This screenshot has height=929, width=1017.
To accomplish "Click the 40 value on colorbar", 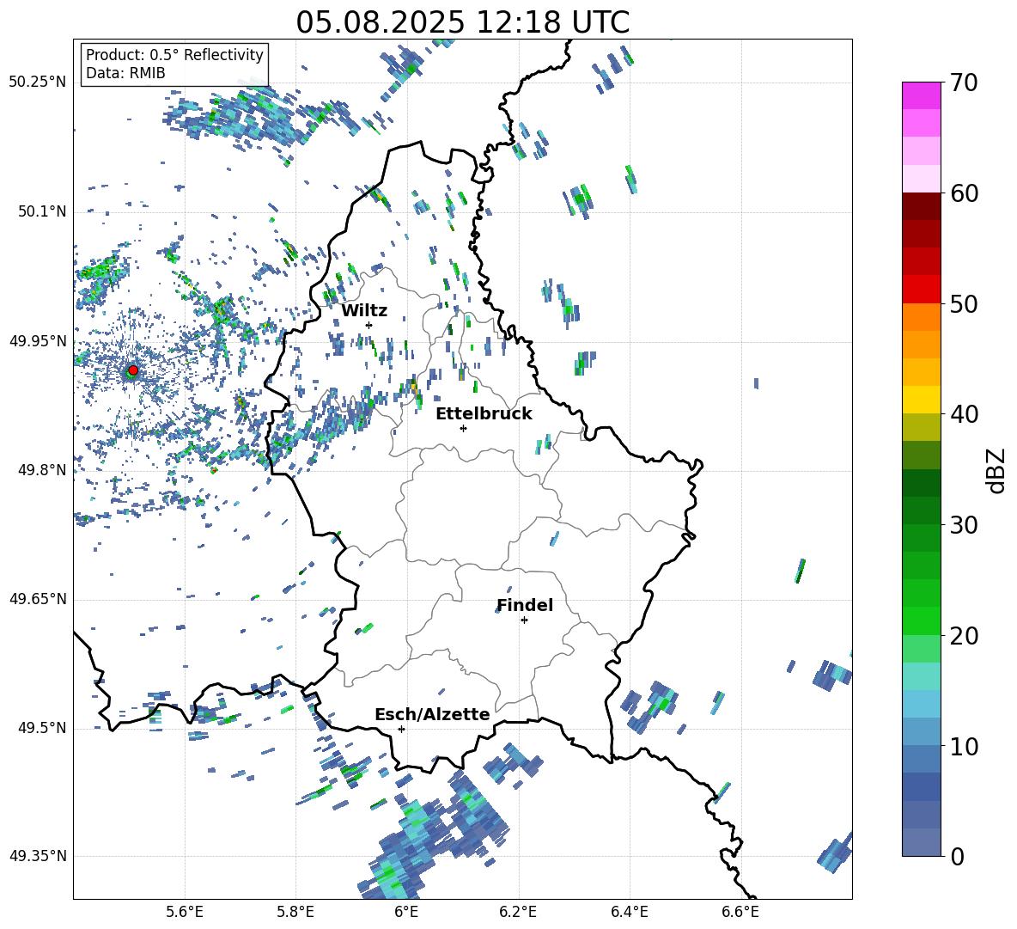I will point(964,414).
